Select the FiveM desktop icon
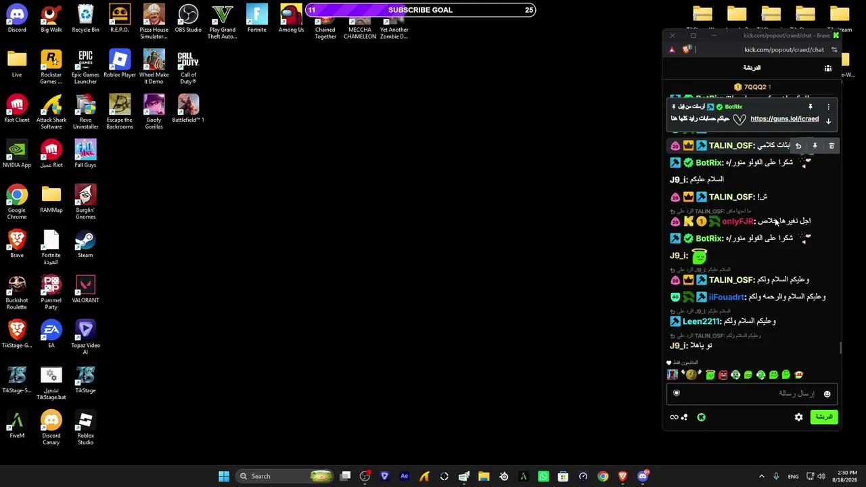 pos(17,424)
